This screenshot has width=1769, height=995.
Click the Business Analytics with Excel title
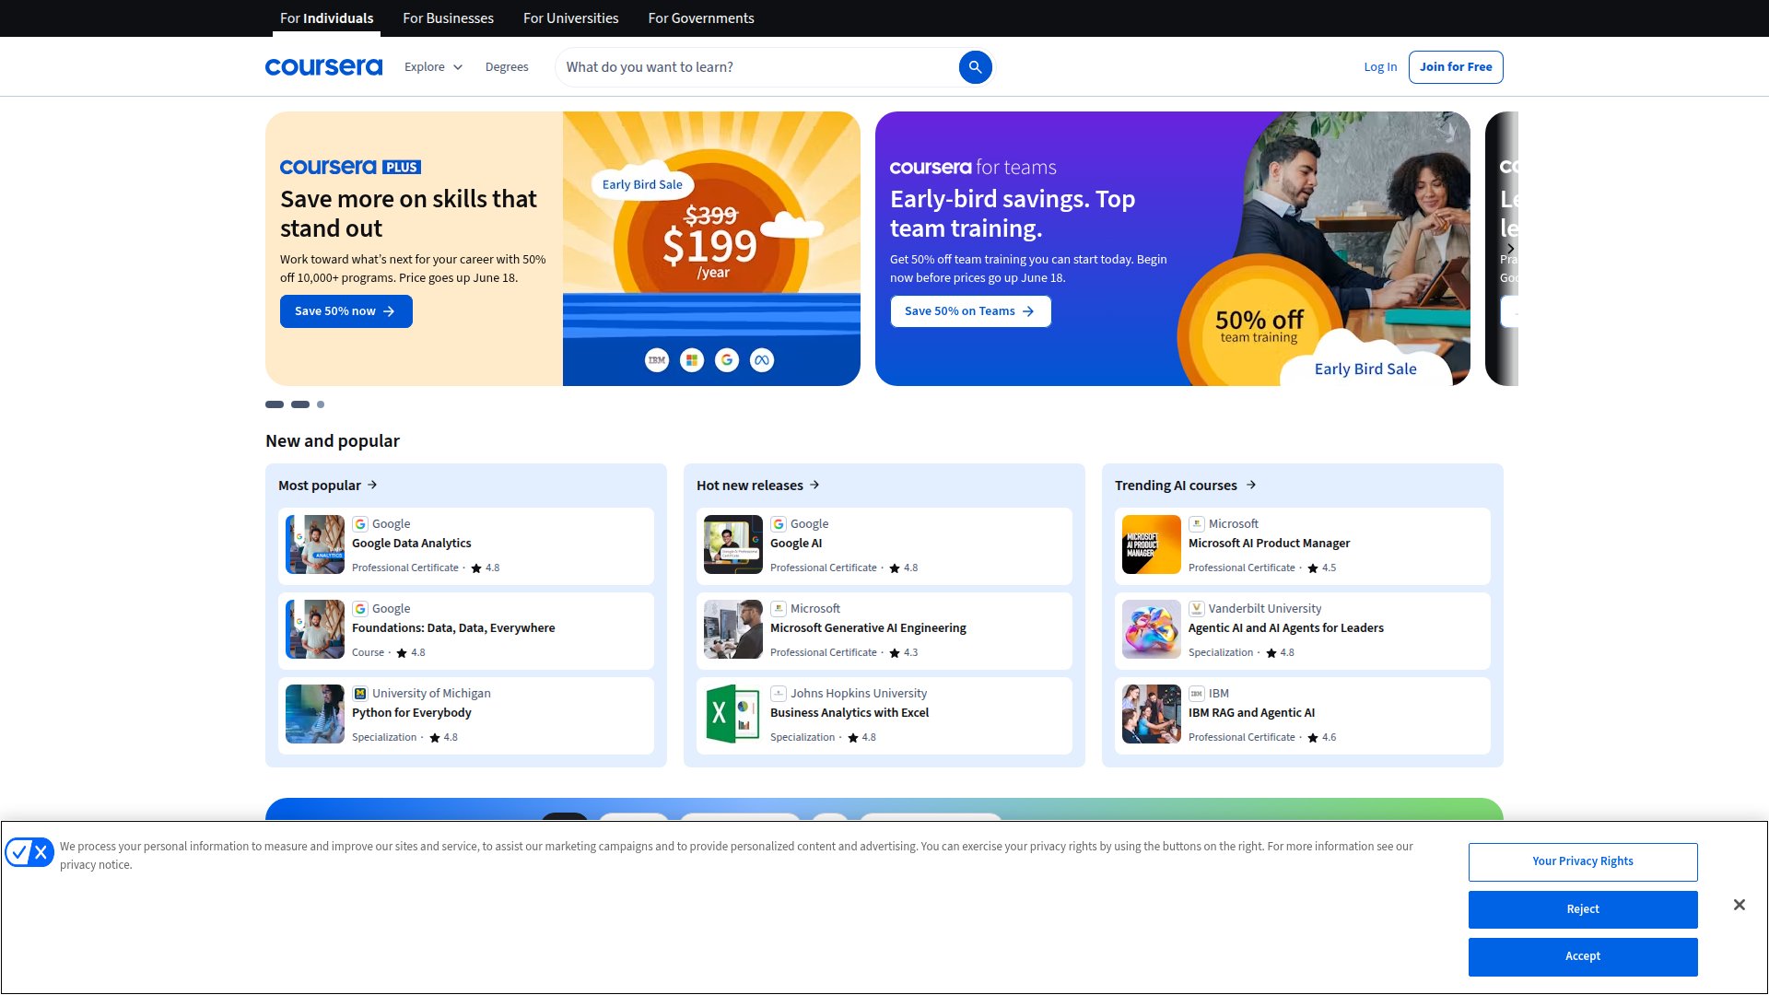(849, 713)
